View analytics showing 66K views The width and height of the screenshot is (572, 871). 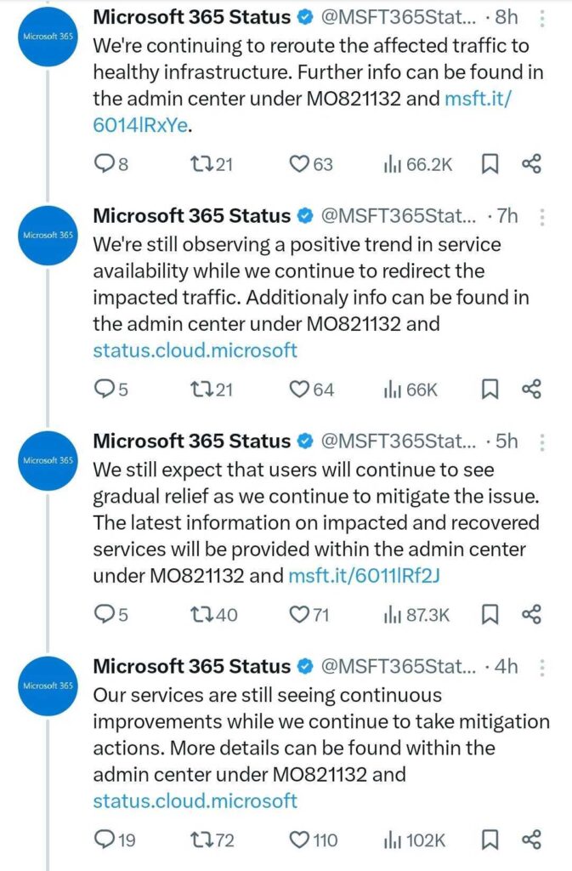[411, 390]
